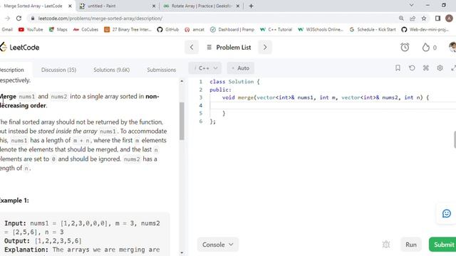Switch to the Discussion (35) tab
The height and width of the screenshot is (256, 456).
coord(58,70)
